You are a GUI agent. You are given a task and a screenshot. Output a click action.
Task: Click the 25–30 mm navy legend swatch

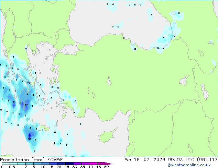(x=69, y=164)
